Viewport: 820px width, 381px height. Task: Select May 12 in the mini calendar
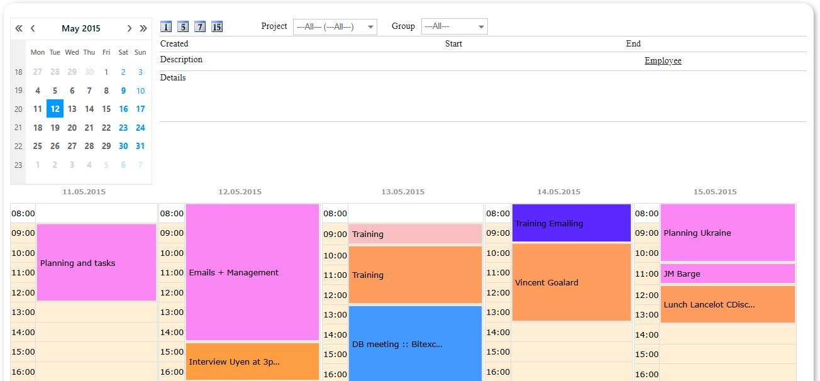[x=55, y=109]
